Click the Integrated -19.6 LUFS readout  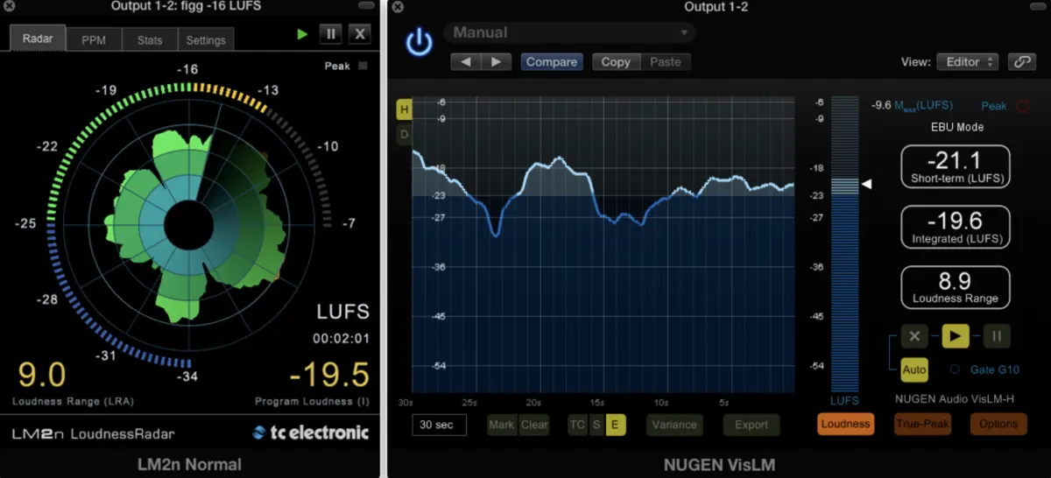pyautogui.click(x=956, y=227)
